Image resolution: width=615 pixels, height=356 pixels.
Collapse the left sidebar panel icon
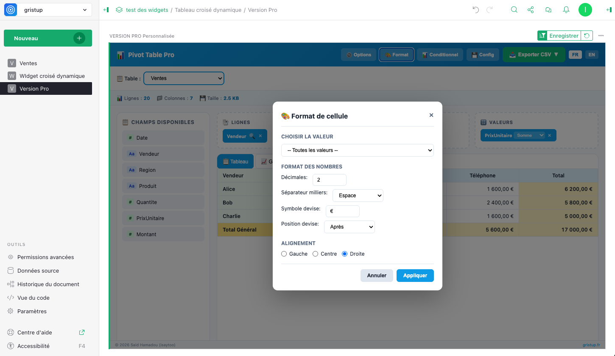coord(106,10)
